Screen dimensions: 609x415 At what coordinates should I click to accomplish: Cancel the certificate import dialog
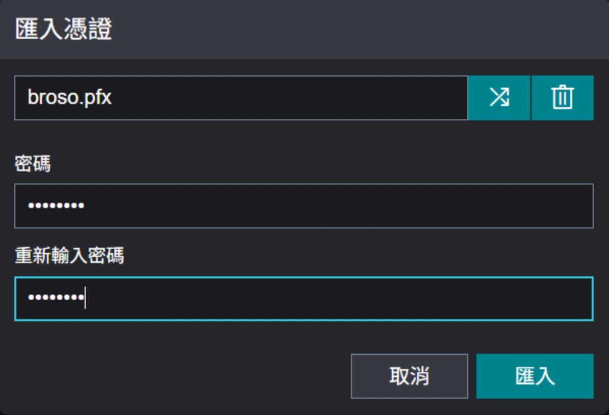tap(409, 376)
